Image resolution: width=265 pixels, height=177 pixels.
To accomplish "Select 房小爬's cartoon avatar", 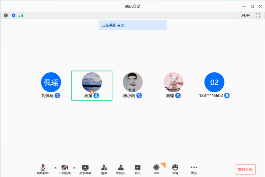I will click(132, 82).
